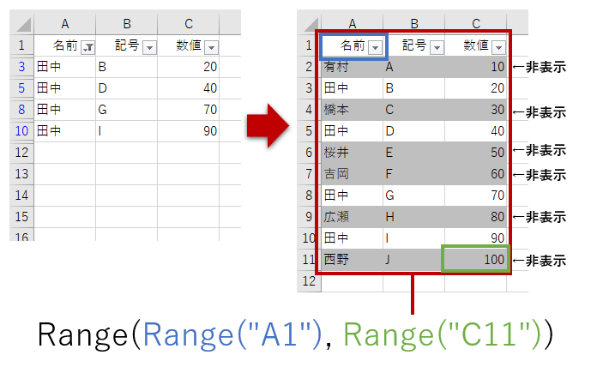Select row header 12 in left sheet
Viewport: 591px width, 367px height.
(x=21, y=153)
